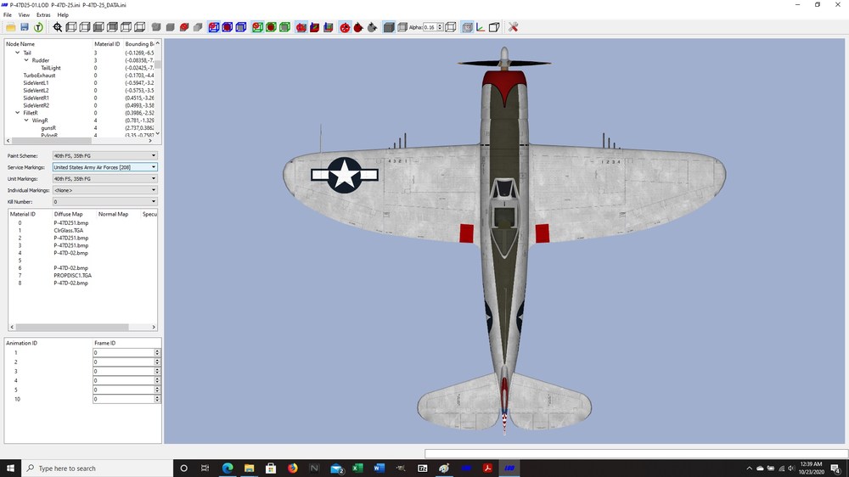
Task: Click the red bomb toolbar icon
Action: (x=358, y=27)
